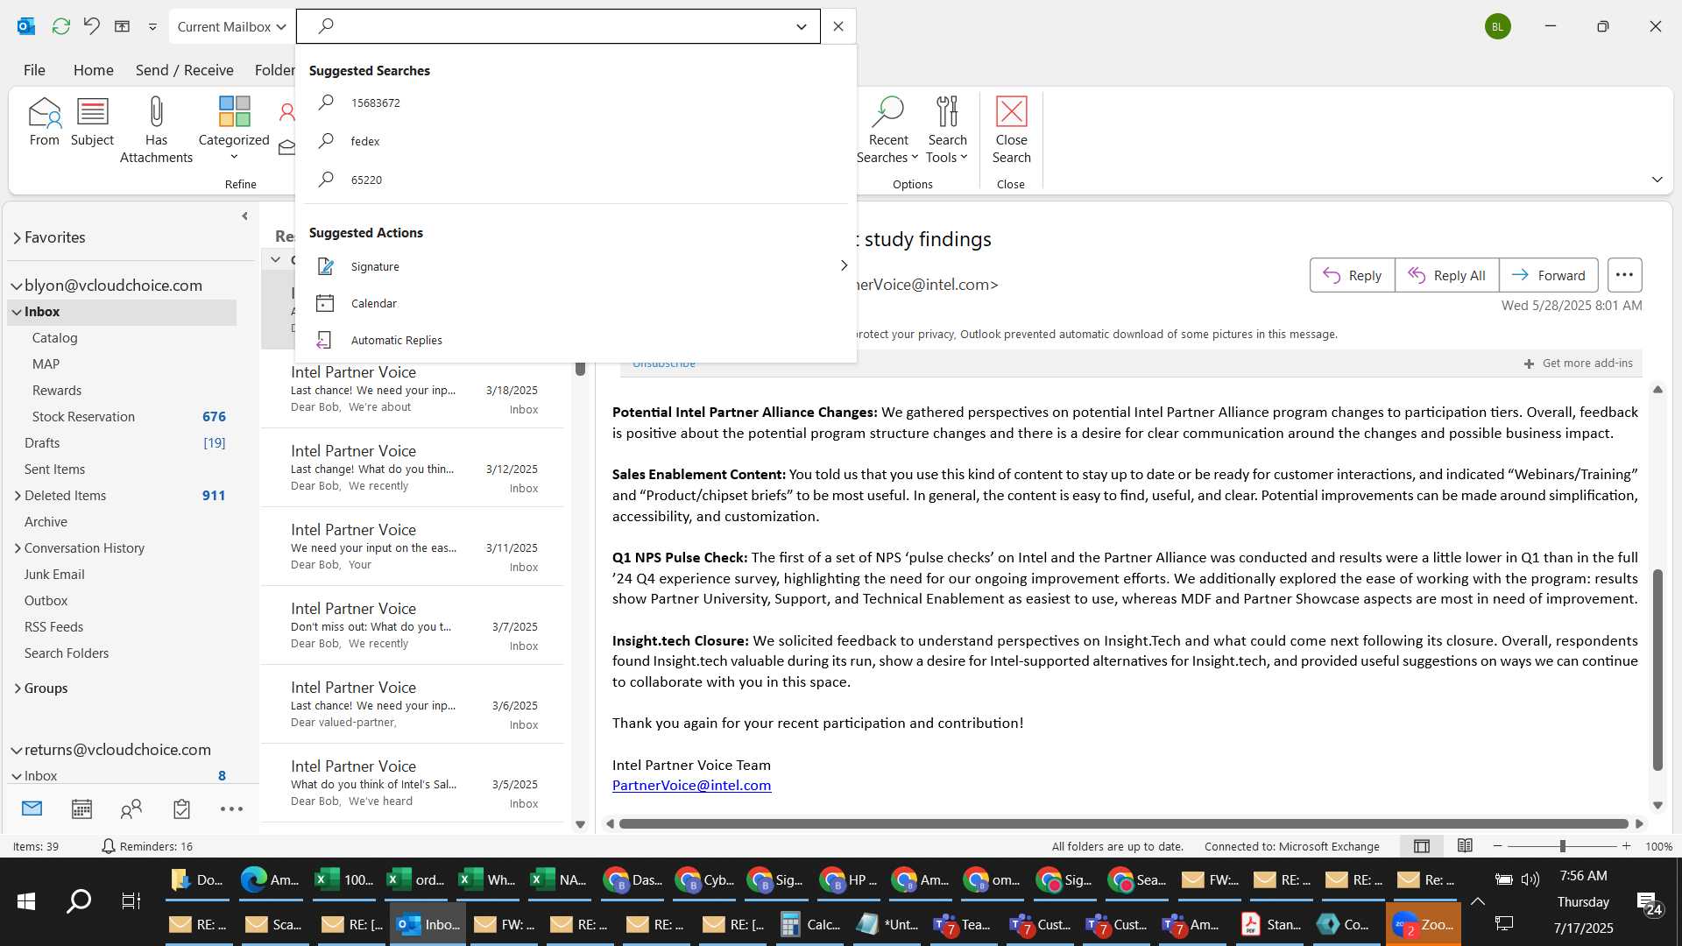Click the Undo arrow in quick access toolbar
Image resolution: width=1682 pixels, height=946 pixels.
point(91,26)
